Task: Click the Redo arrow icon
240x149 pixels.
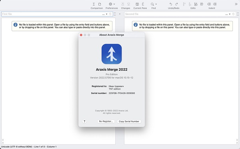Action: pos(177,4)
